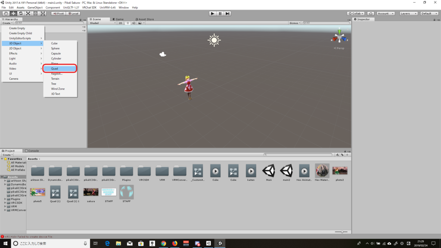Image resolution: width=441 pixels, height=248 pixels.
Task: Collapse the Favorites tree section
Action: pos(2,159)
